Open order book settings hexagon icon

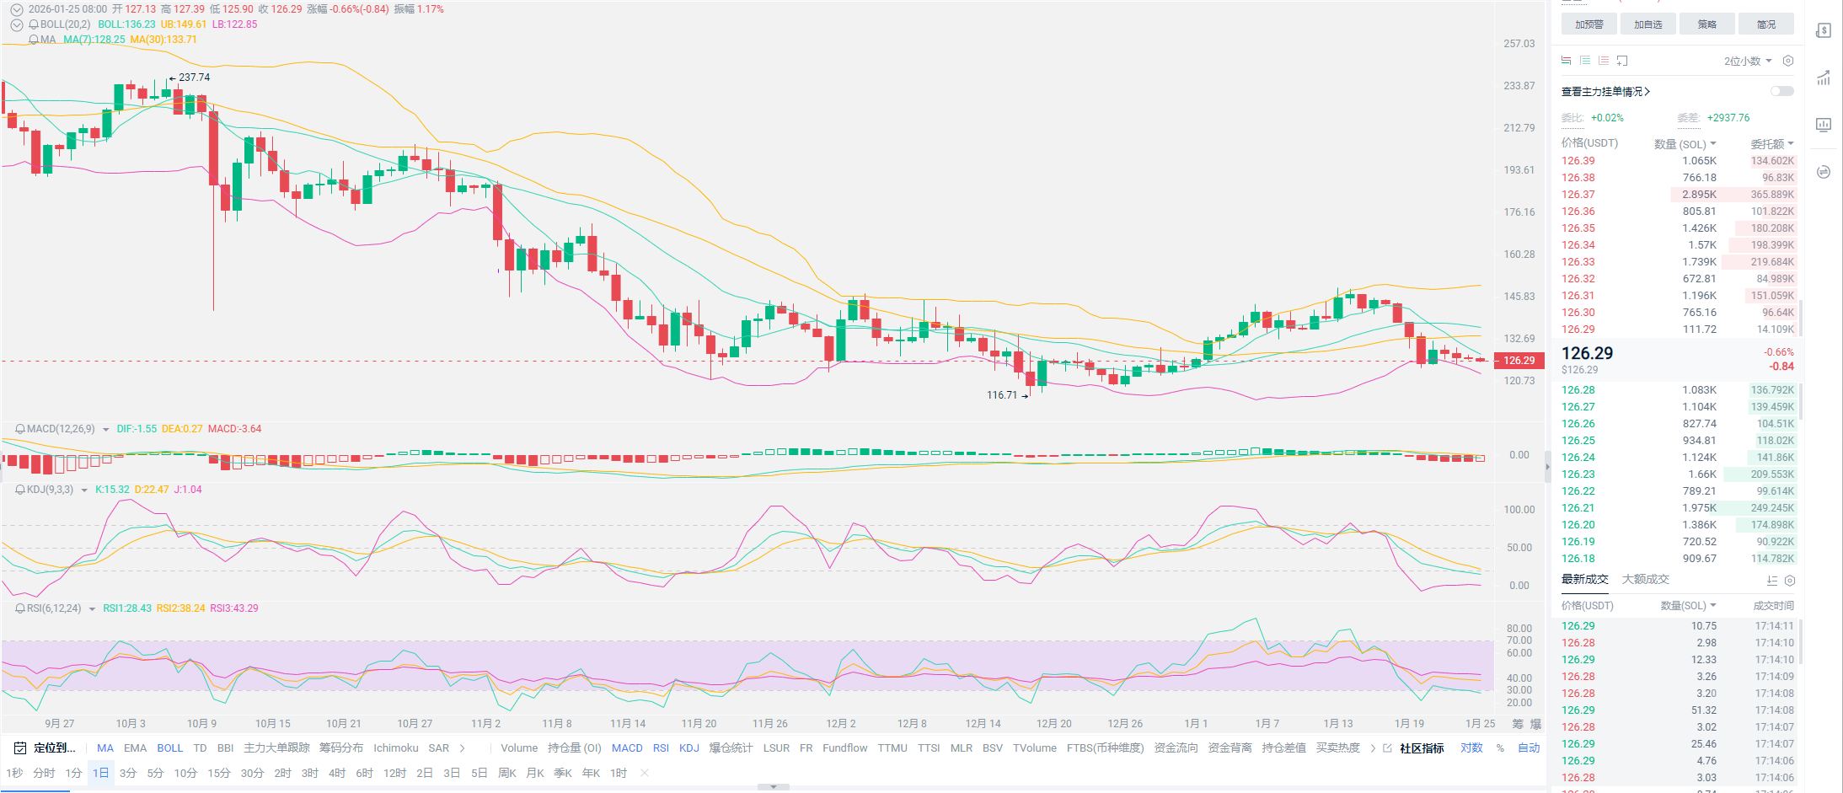pyautogui.click(x=1788, y=61)
